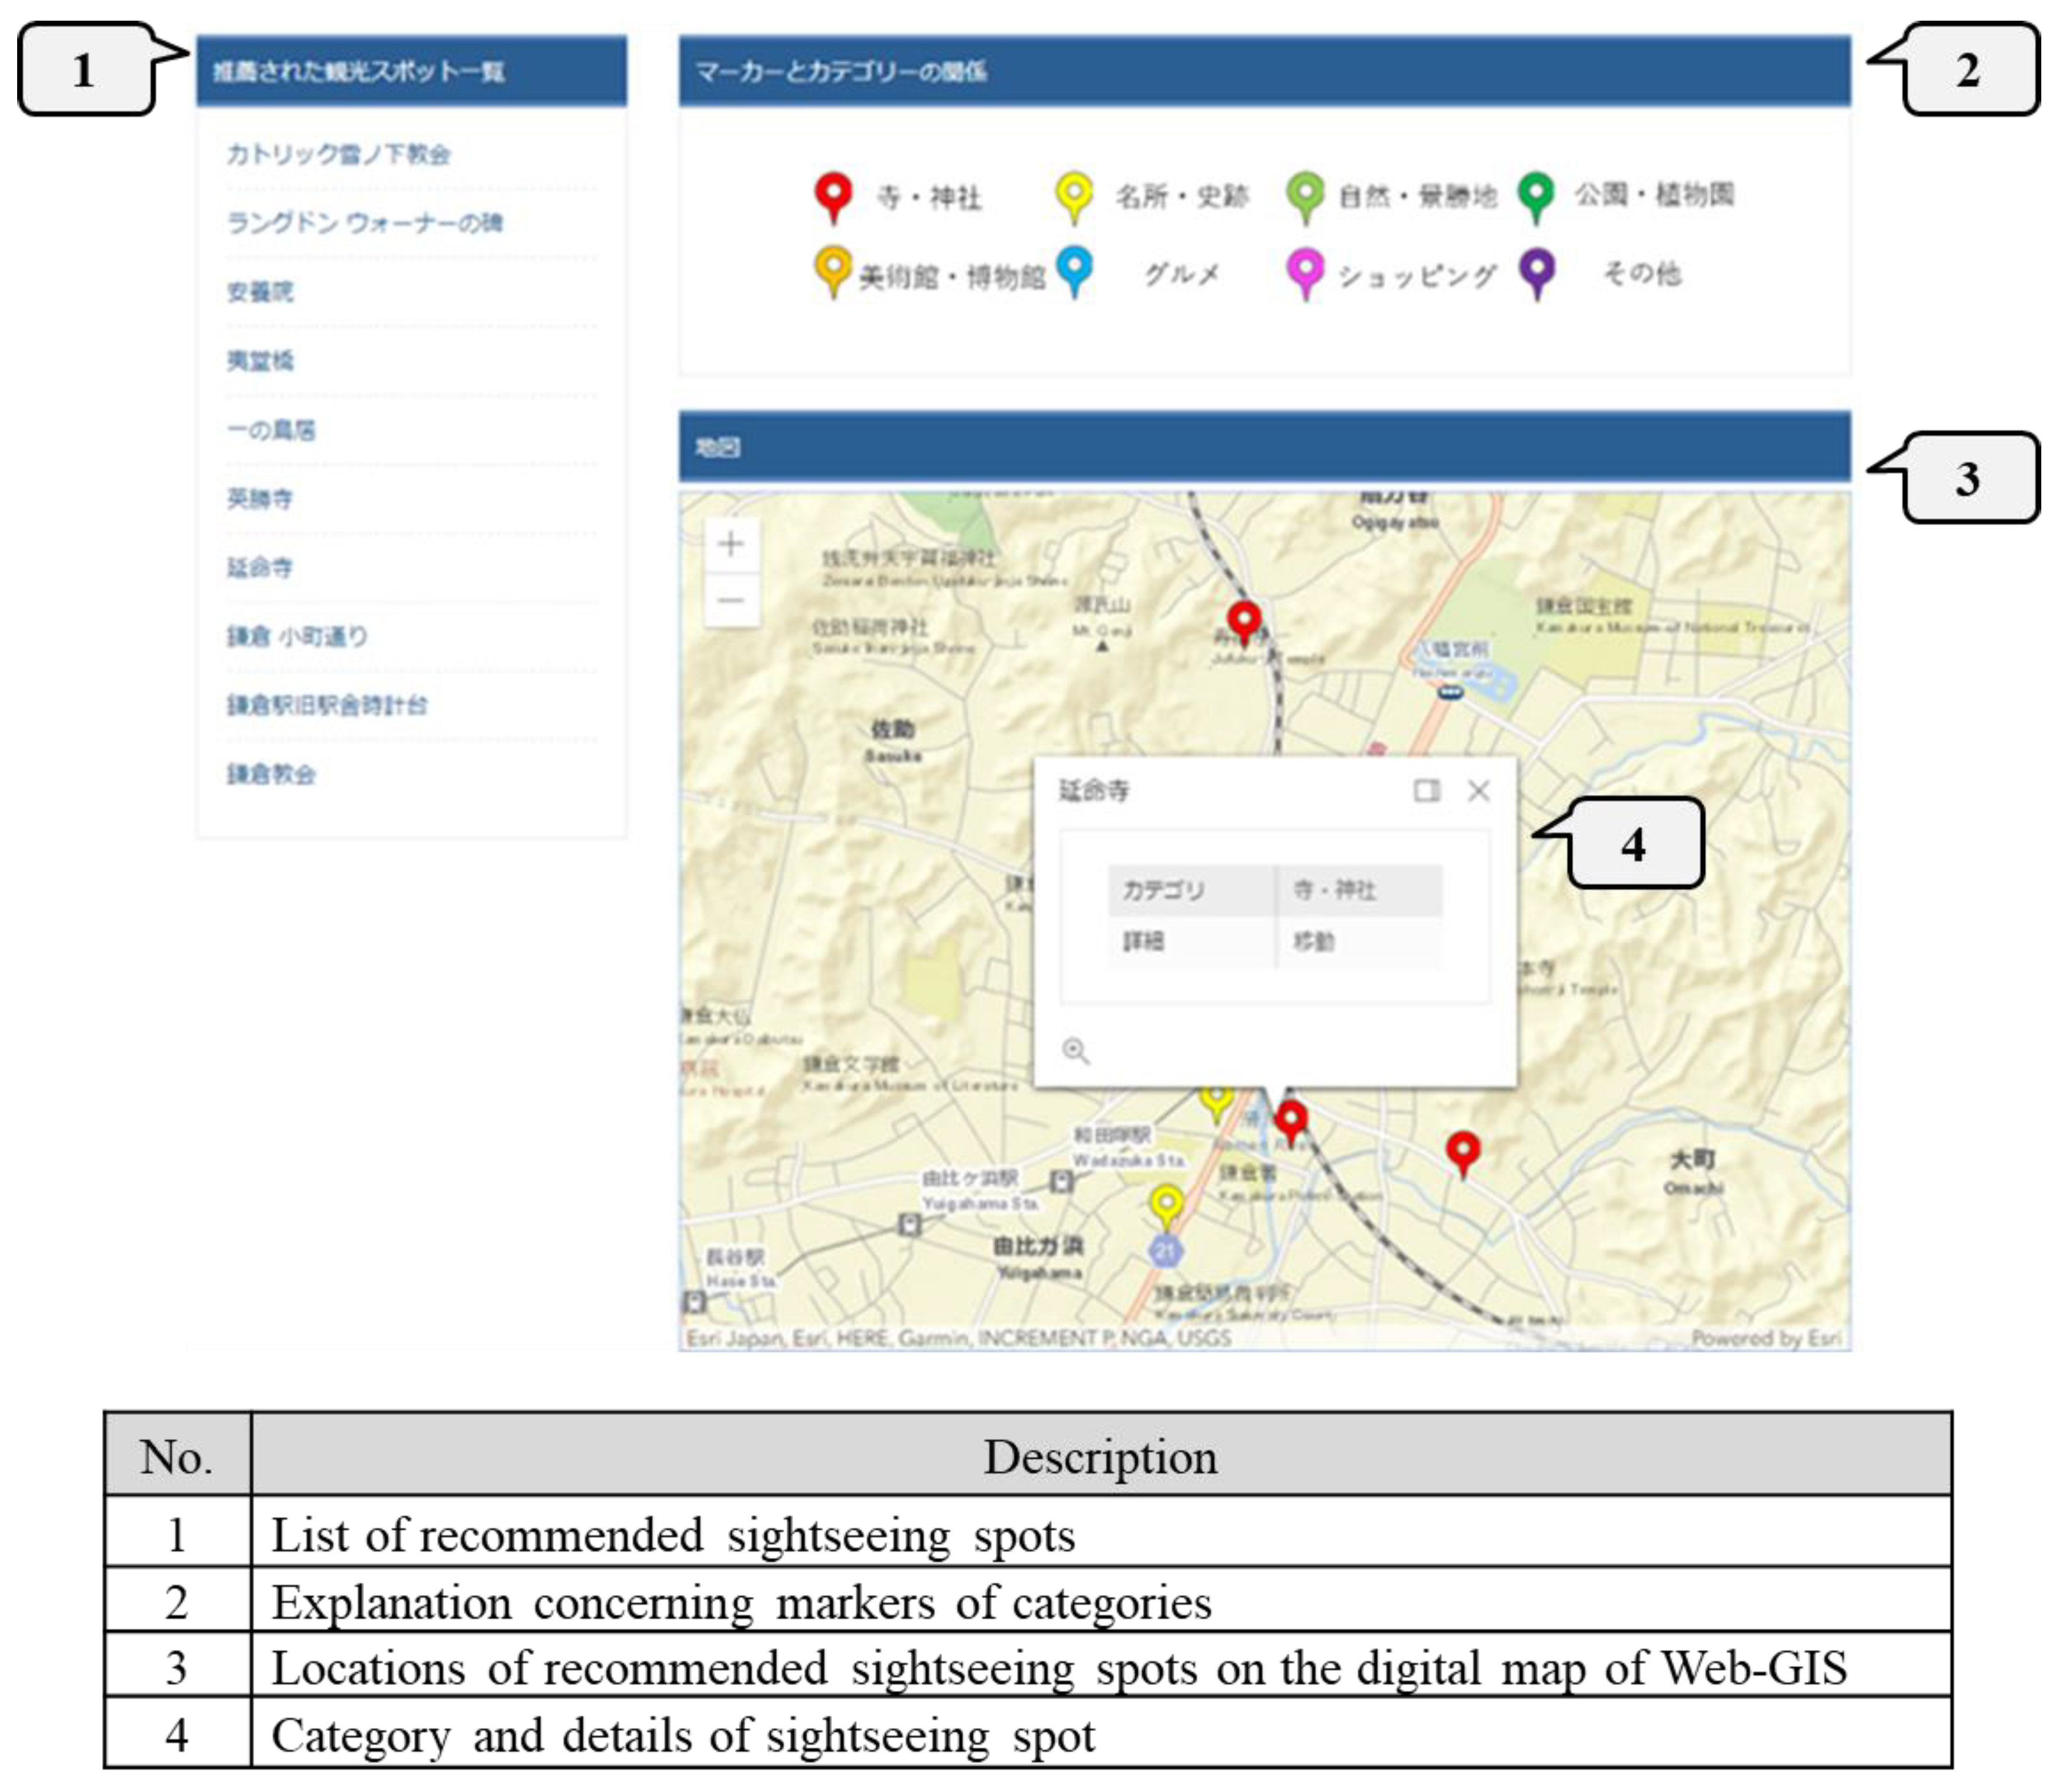Close the 延命寺 popup window
Viewport: 2059px width, 1792px height.
click(x=1478, y=791)
